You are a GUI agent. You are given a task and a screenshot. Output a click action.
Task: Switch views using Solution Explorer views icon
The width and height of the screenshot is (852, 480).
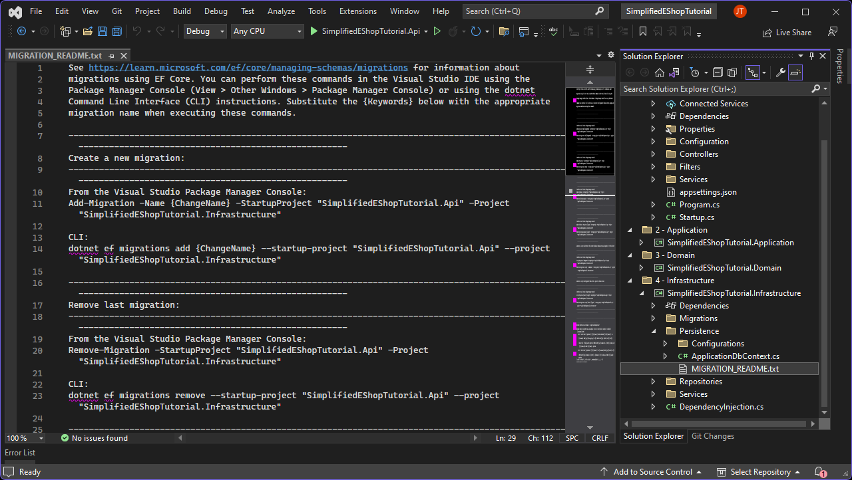tap(674, 72)
